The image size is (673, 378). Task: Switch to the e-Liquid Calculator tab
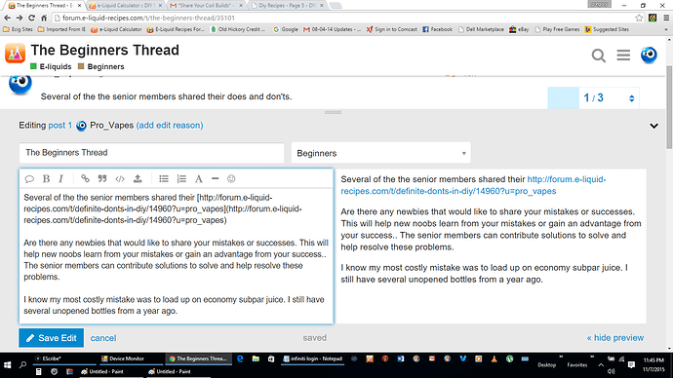126,6
